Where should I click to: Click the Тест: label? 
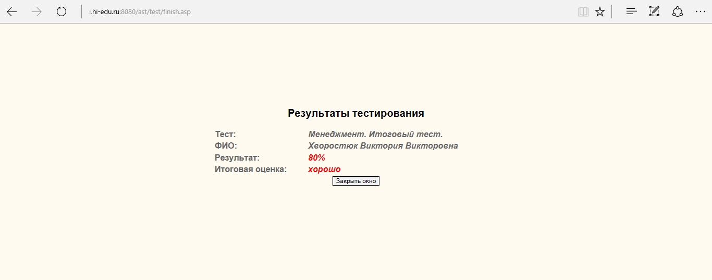[x=225, y=135]
